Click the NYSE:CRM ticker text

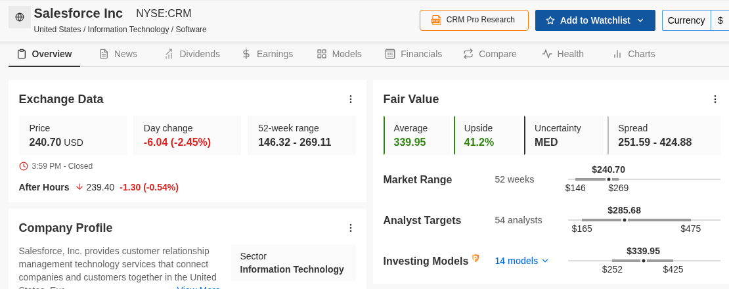point(164,14)
